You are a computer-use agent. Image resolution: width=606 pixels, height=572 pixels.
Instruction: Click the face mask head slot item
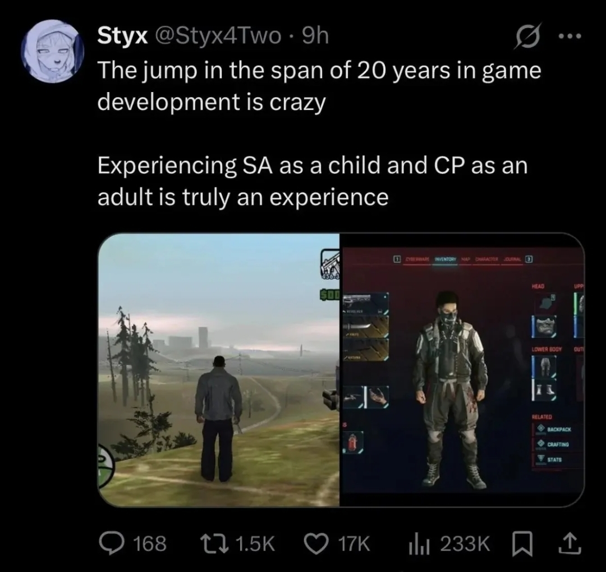pyautogui.click(x=545, y=326)
